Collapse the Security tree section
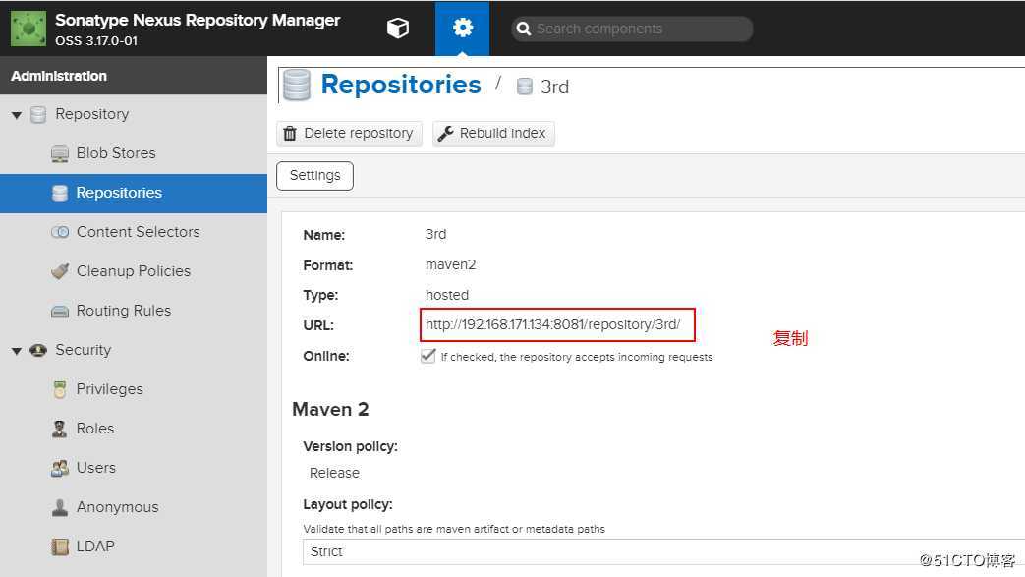The width and height of the screenshot is (1025, 577). click(x=17, y=351)
